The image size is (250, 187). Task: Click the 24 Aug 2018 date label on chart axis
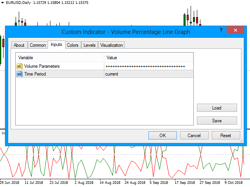pos(135,183)
